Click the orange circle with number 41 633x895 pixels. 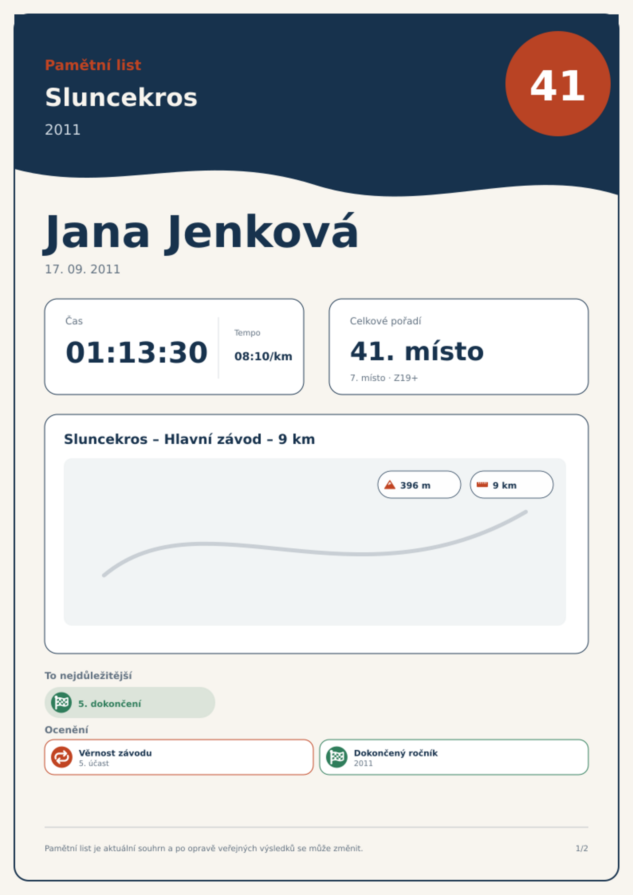click(x=558, y=84)
